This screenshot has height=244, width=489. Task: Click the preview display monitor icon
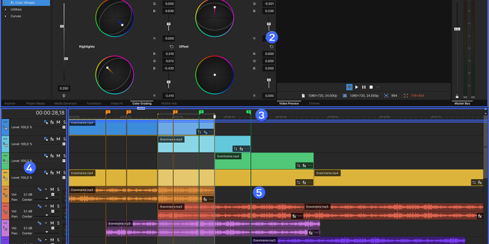[344, 96]
